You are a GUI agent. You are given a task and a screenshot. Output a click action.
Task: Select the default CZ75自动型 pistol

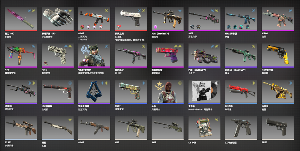(x=241, y=128)
